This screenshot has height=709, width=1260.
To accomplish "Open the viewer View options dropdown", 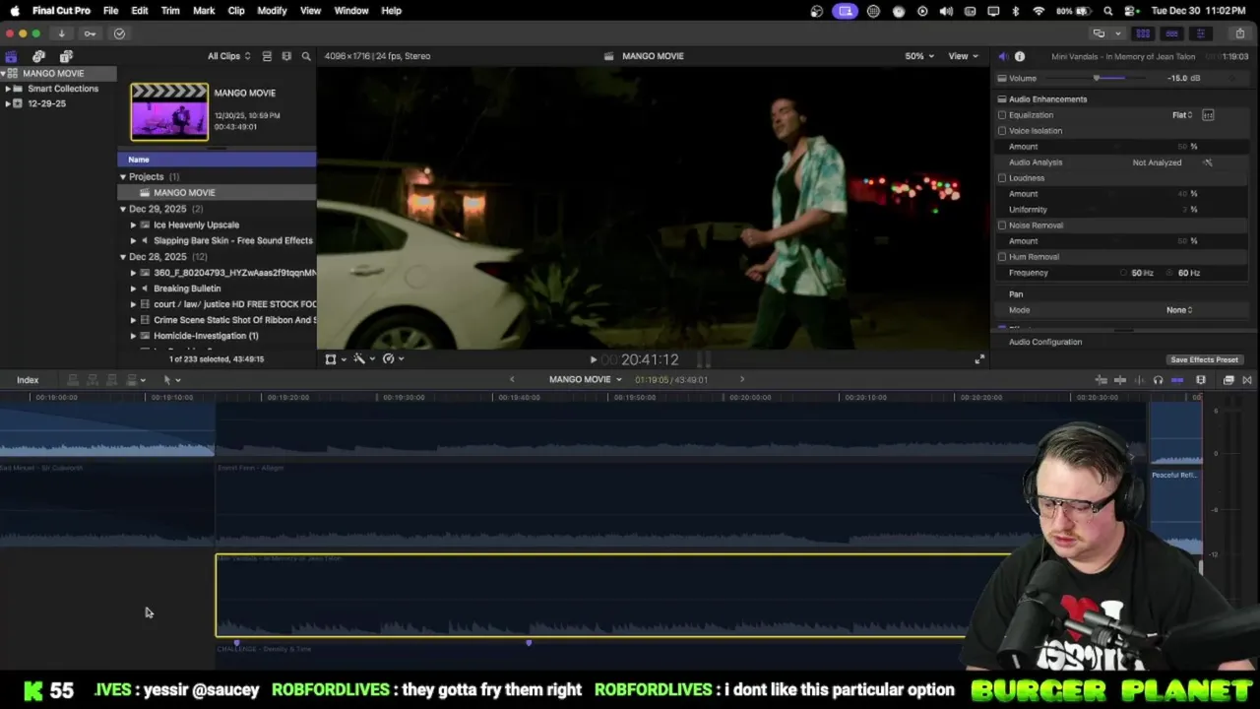I will click(963, 56).
